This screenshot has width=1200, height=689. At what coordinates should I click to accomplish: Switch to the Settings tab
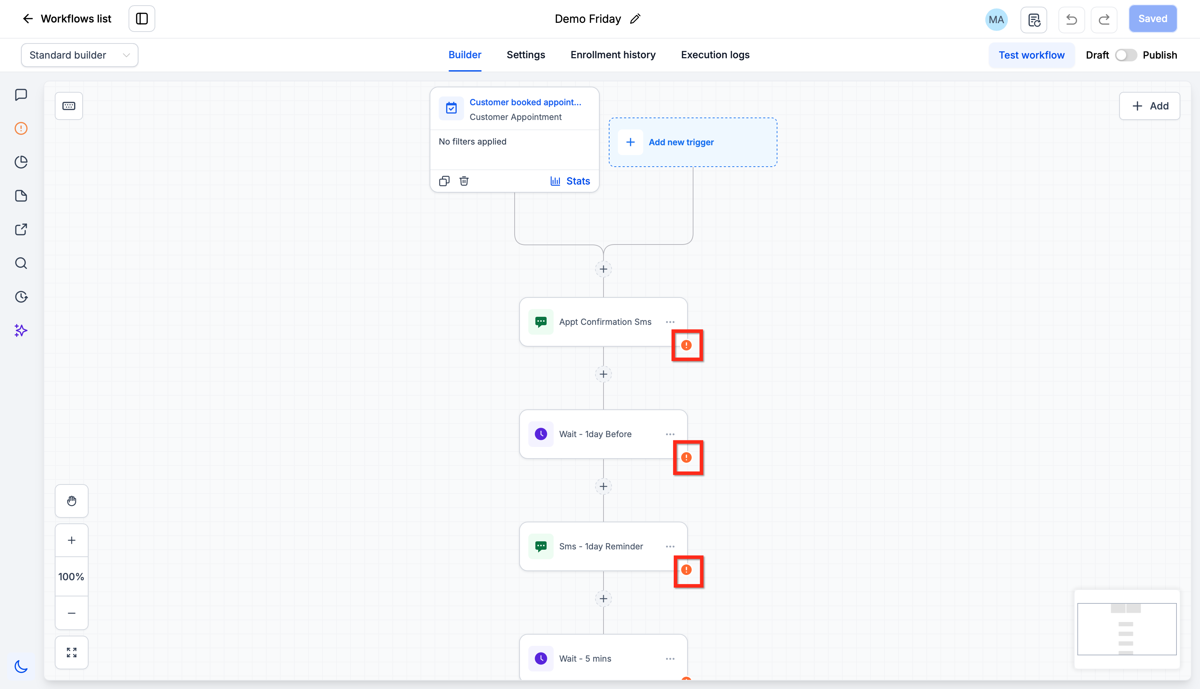[526, 55]
